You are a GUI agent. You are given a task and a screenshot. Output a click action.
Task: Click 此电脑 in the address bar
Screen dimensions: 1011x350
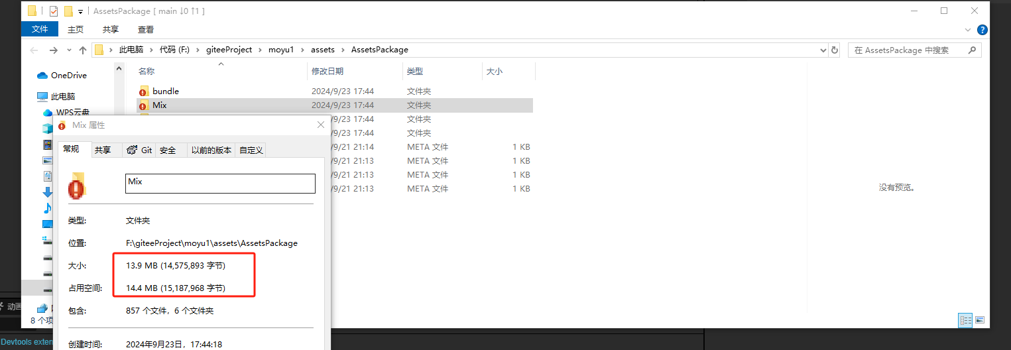(x=131, y=50)
